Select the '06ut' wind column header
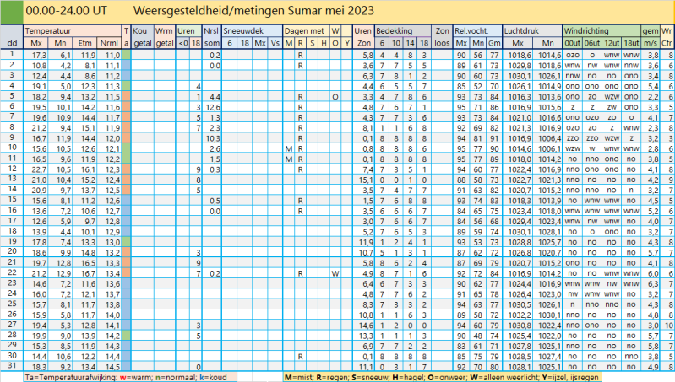This screenshot has width=675, height=382. [592, 43]
